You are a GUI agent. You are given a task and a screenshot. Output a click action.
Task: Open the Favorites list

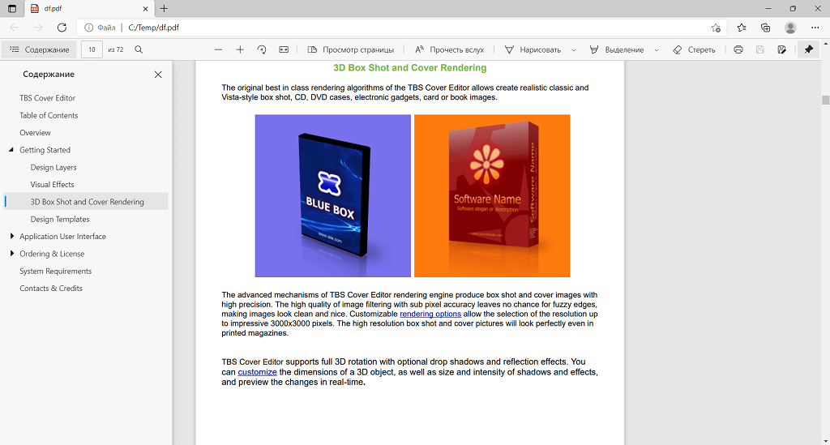click(742, 28)
